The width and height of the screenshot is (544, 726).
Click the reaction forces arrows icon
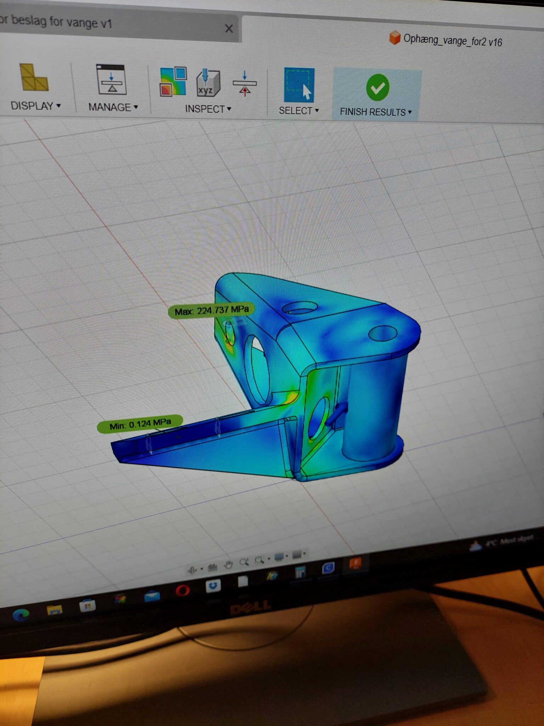coord(244,84)
